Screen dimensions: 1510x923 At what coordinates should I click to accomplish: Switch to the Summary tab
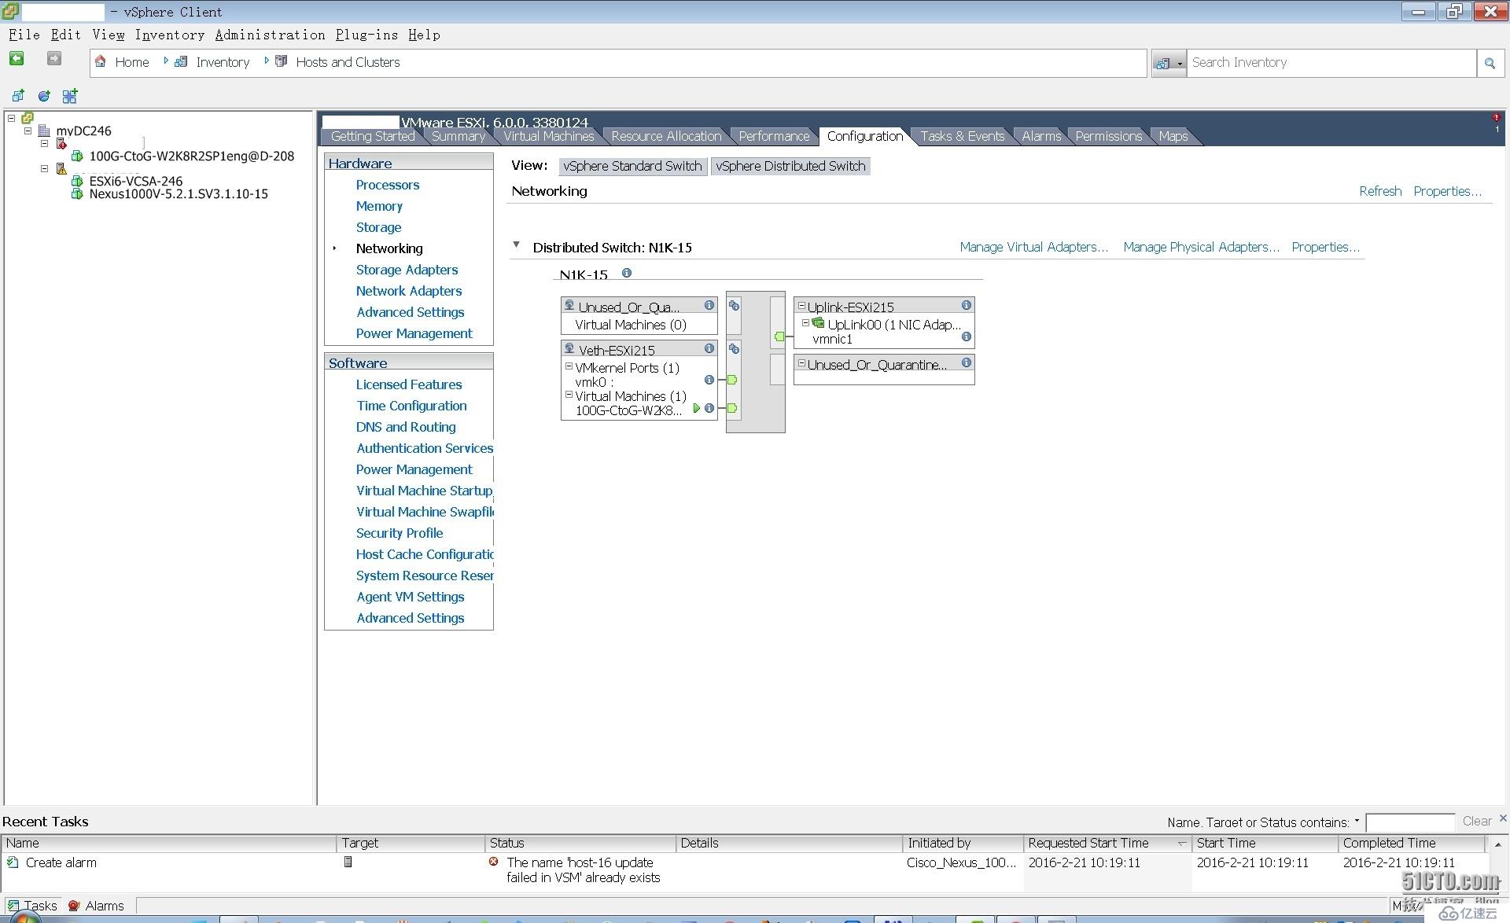click(x=459, y=136)
